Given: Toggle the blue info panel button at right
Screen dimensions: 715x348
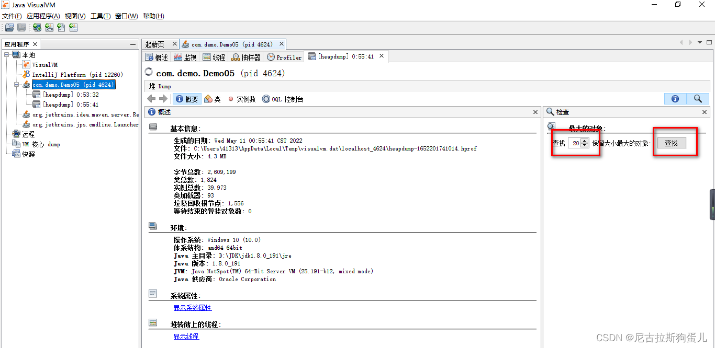Looking at the screenshot, I should [x=675, y=99].
